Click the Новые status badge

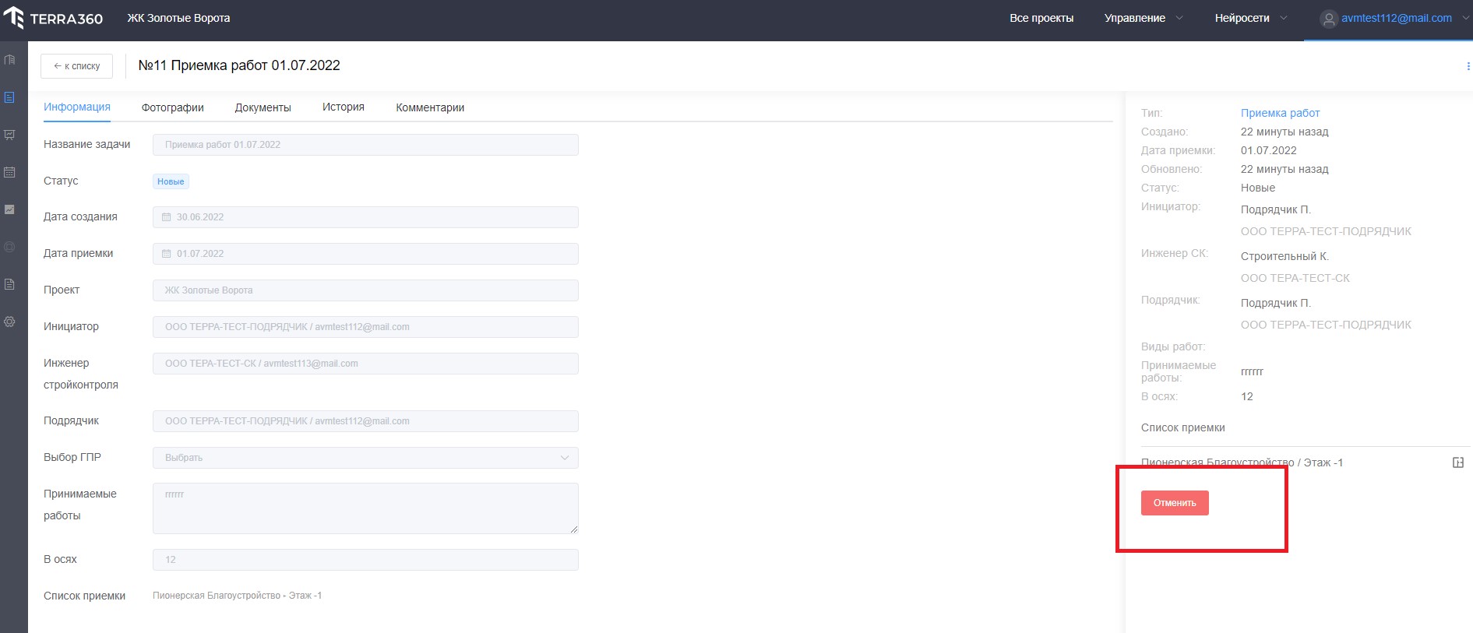(x=171, y=181)
